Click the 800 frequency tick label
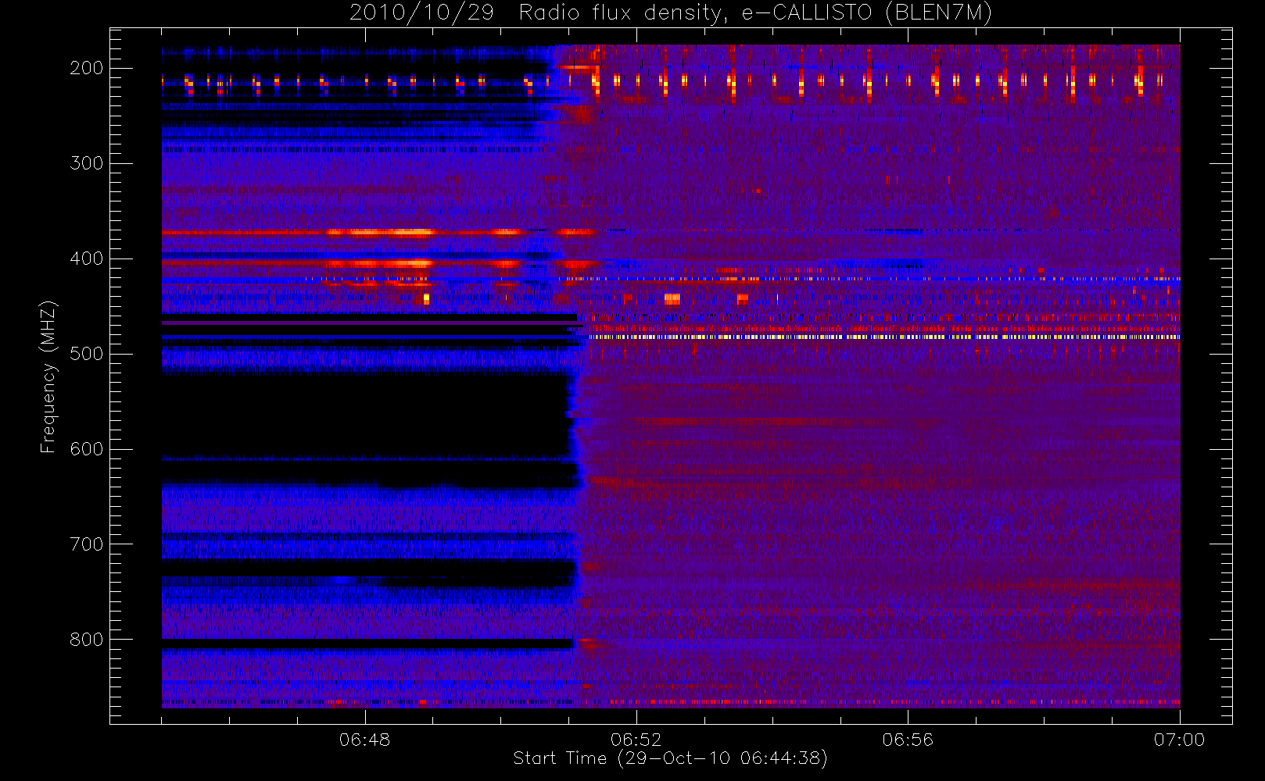1265x781 pixels. 87,640
